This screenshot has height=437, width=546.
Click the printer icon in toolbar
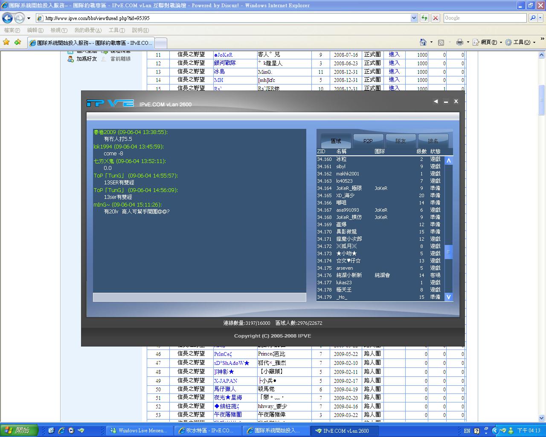click(459, 42)
